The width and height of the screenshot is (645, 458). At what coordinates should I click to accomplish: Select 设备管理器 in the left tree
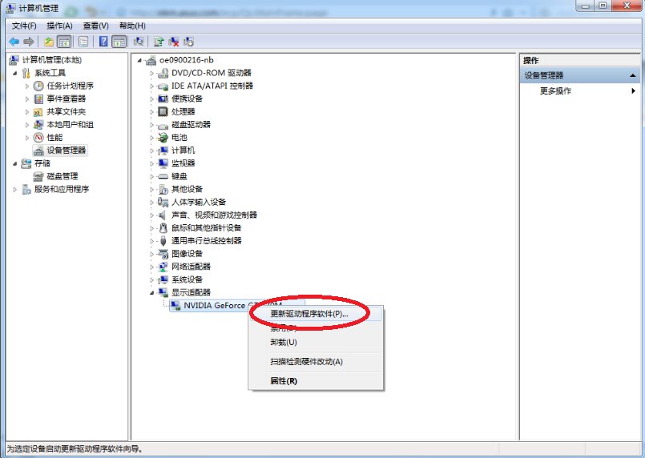point(67,150)
